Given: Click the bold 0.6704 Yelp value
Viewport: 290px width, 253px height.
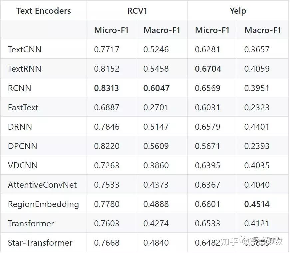Looking at the screenshot, I should (x=208, y=69).
